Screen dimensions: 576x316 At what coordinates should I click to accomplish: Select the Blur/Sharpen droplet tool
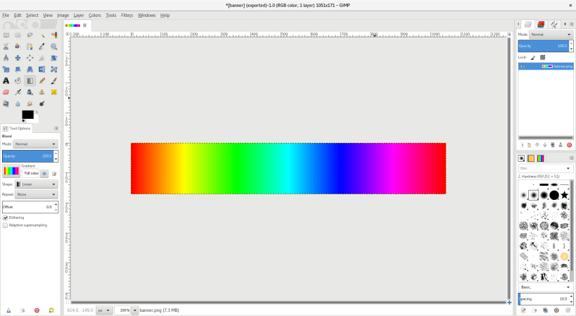(18, 103)
